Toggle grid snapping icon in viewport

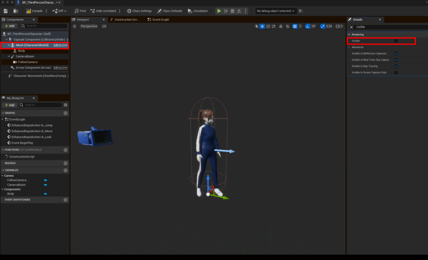coord(295,26)
